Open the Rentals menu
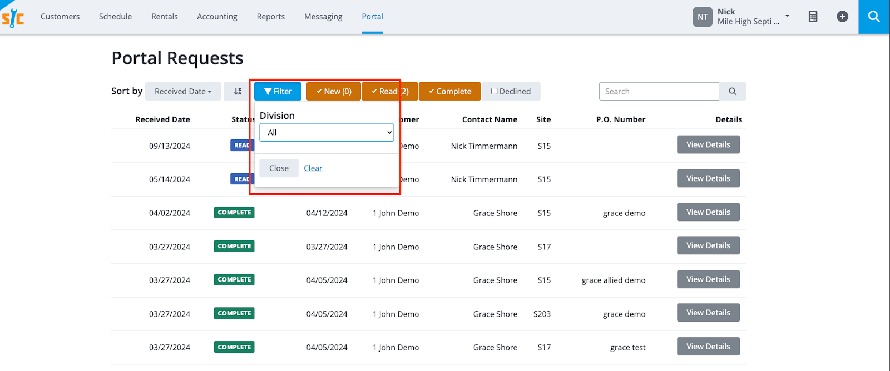This screenshot has width=890, height=371. tap(165, 17)
